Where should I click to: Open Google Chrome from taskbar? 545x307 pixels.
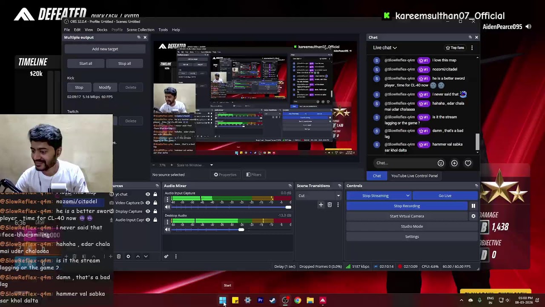click(x=298, y=301)
